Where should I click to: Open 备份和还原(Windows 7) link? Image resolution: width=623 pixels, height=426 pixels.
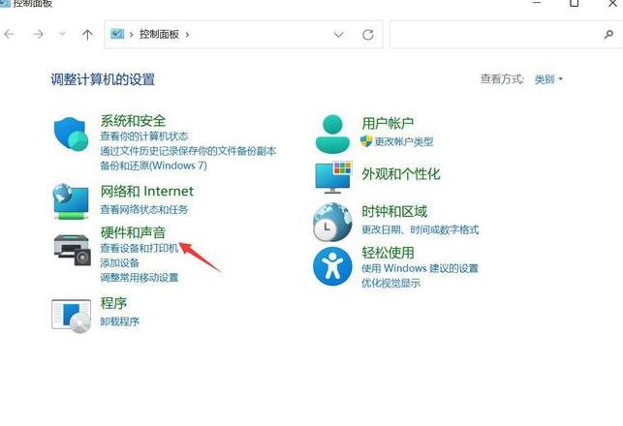pyautogui.click(x=153, y=166)
